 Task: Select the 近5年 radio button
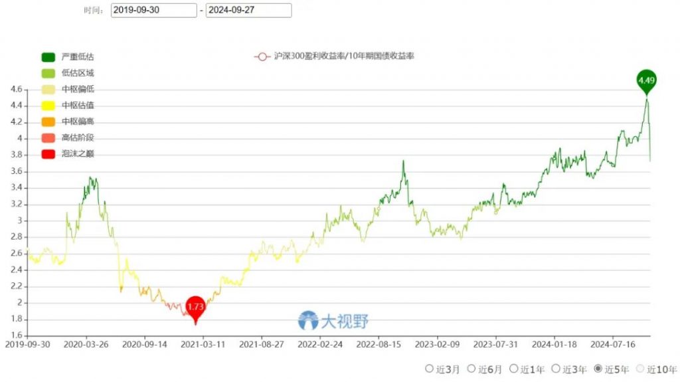(598, 369)
